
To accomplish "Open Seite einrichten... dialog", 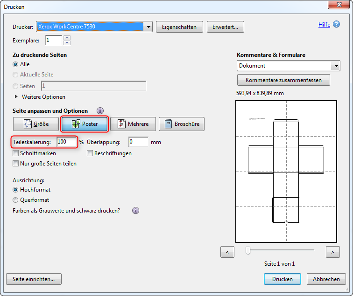I will pyautogui.click(x=34, y=279).
